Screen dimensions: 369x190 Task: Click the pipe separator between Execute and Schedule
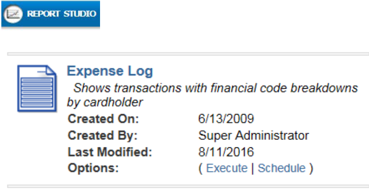coord(253,169)
